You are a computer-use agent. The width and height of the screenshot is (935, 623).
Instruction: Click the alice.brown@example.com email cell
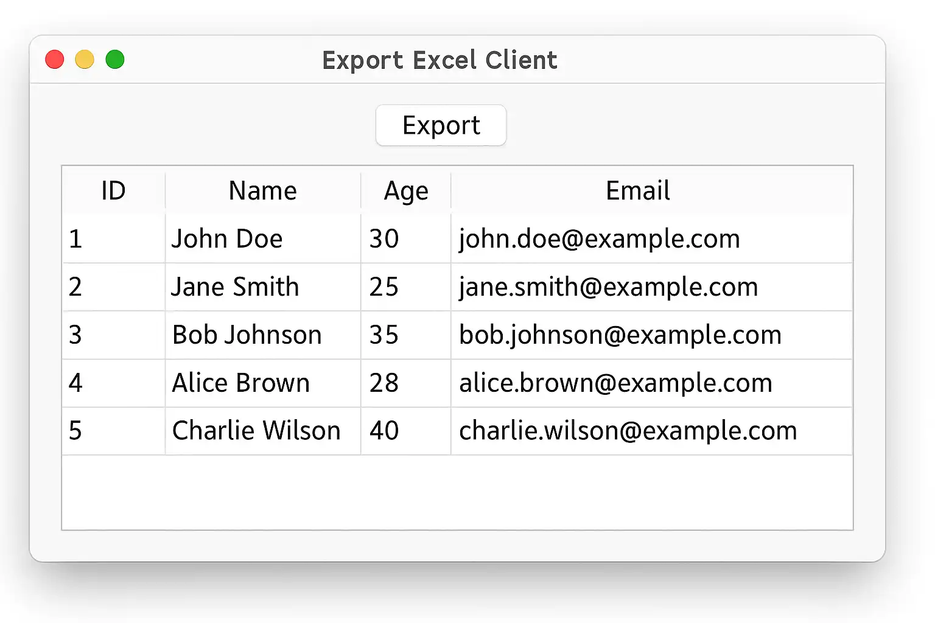point(615,383)
